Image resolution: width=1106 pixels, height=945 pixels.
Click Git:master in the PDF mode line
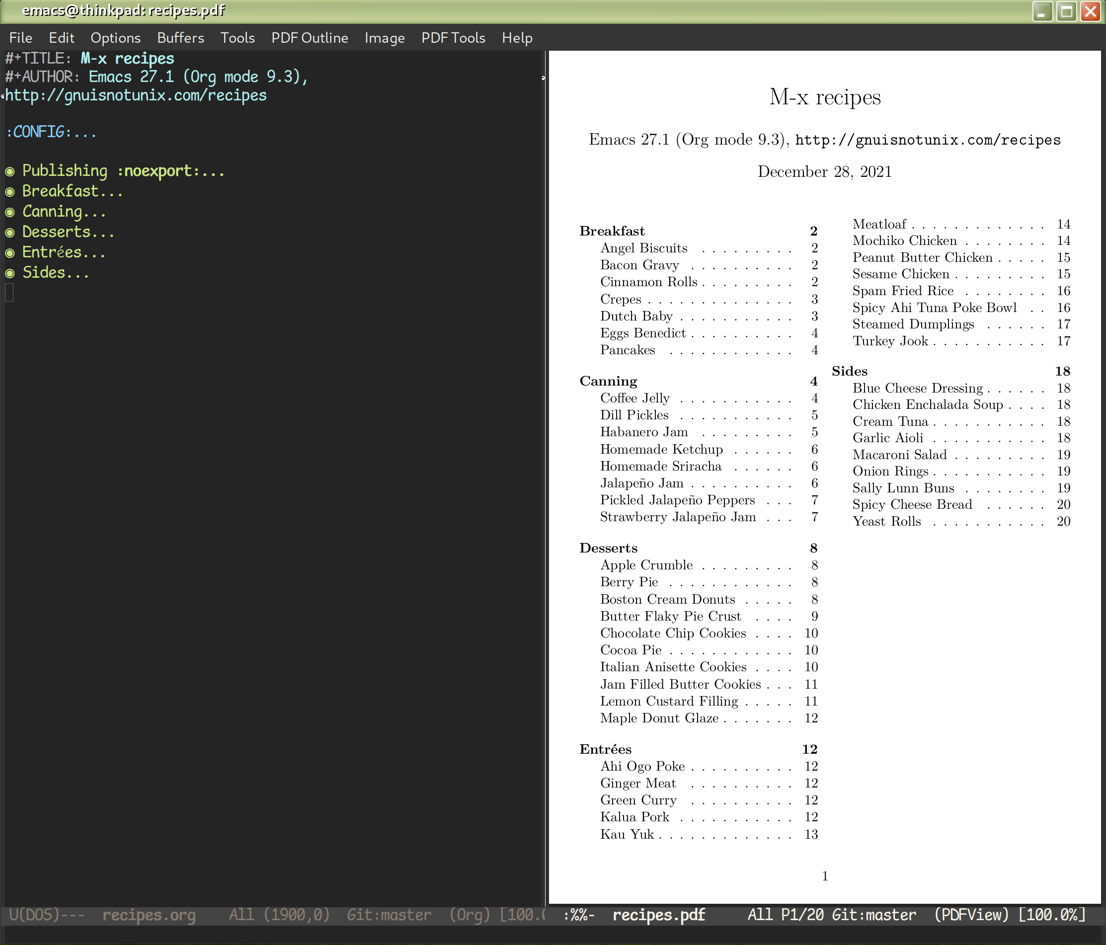[x=874, y=915]
